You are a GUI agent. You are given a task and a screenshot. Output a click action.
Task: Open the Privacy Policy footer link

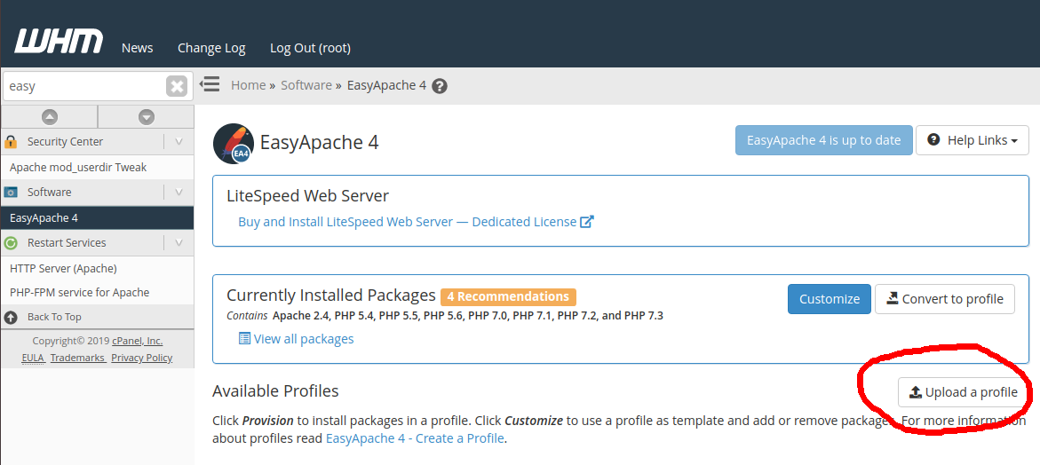point(142,358)
